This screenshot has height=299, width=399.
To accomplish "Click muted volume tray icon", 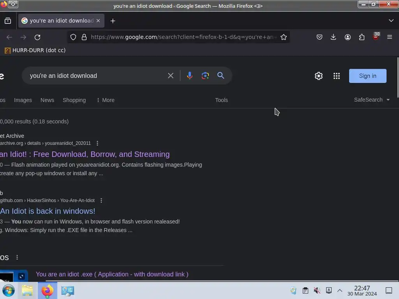I will pos(317,290).
